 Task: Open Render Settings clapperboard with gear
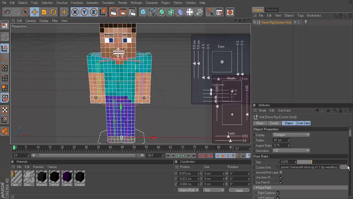[x=132, y=12]
